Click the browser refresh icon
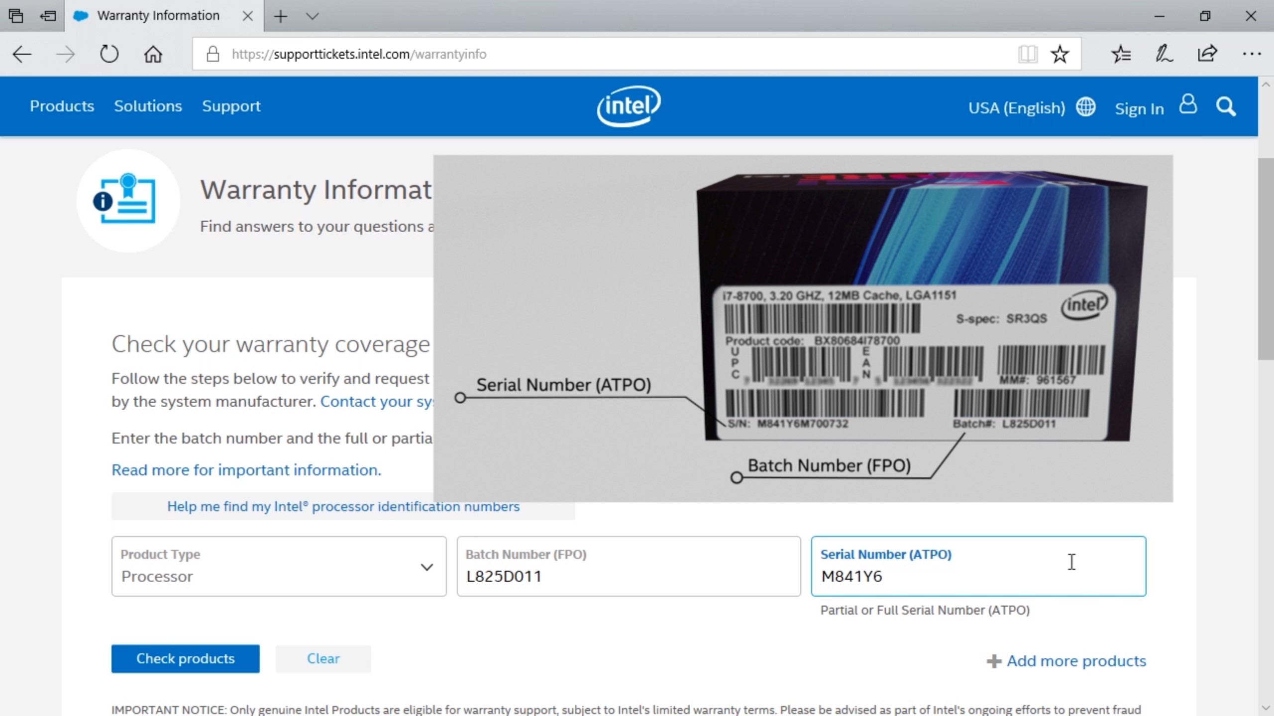 point(109,53)
